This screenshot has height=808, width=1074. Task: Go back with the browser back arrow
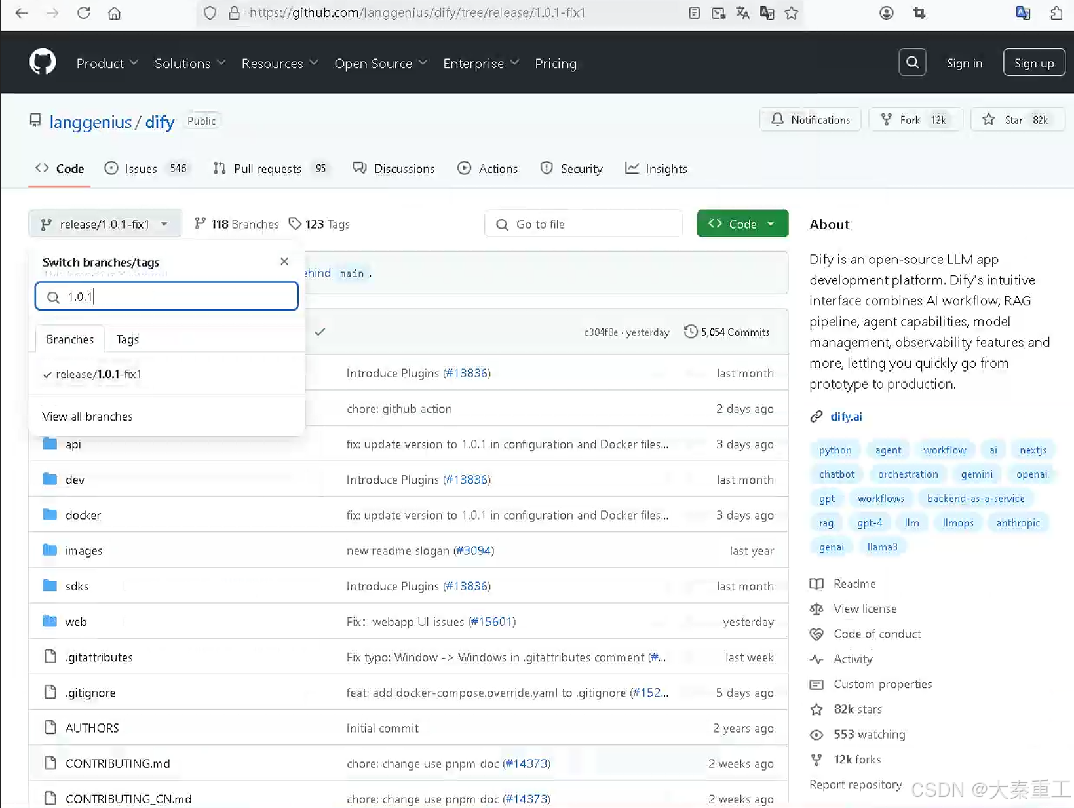(21, 12)
